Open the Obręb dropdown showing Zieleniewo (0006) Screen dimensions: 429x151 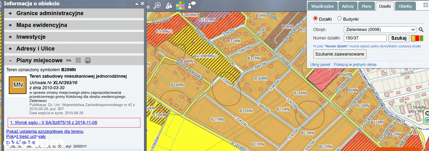[x=380, y=29]
